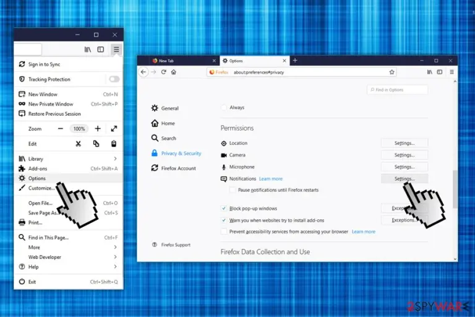Viewport: 475px width, 317px height.
Task: Select the Always radio button
Action: click(x=223, y=107)
